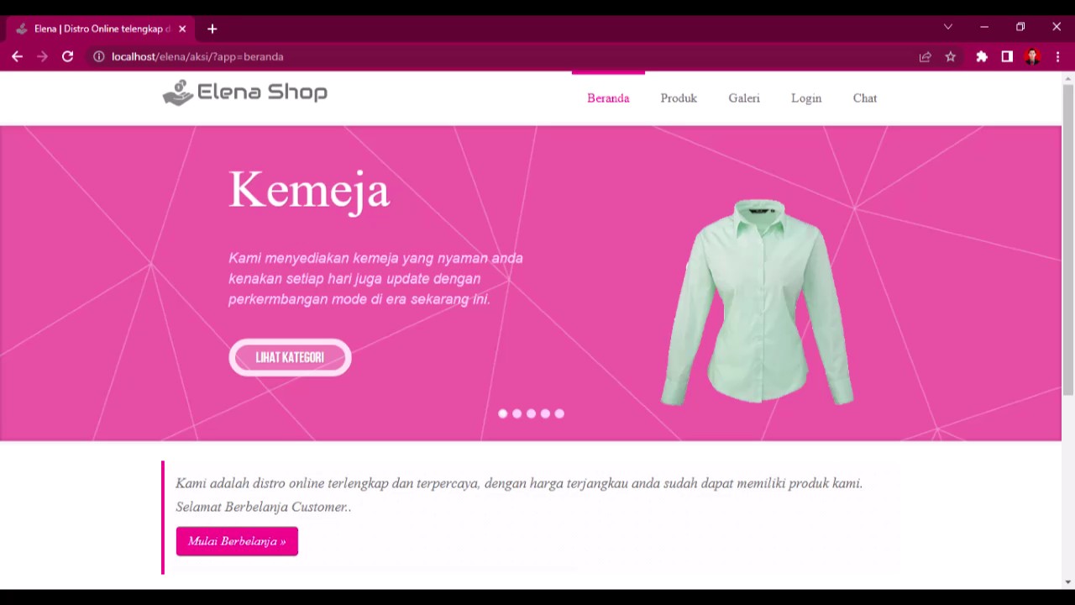
Task: Go to the Galeri menu item
Action: click(744, 98)
